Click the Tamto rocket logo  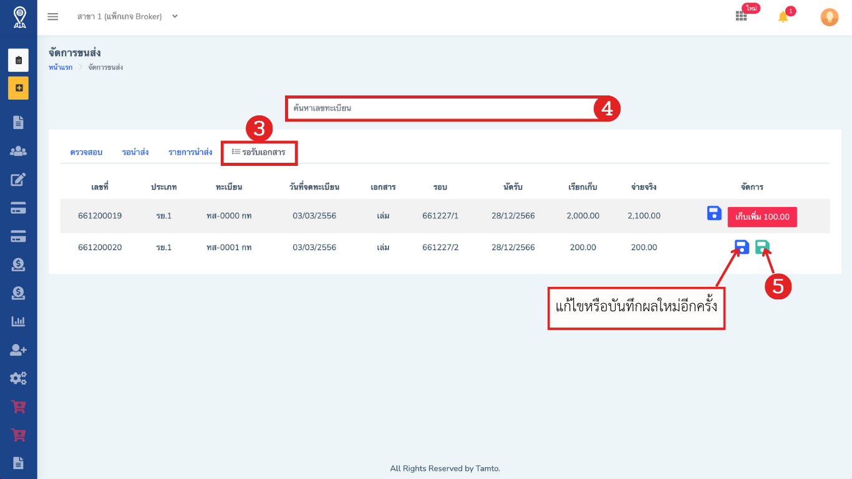click(19, 17)
